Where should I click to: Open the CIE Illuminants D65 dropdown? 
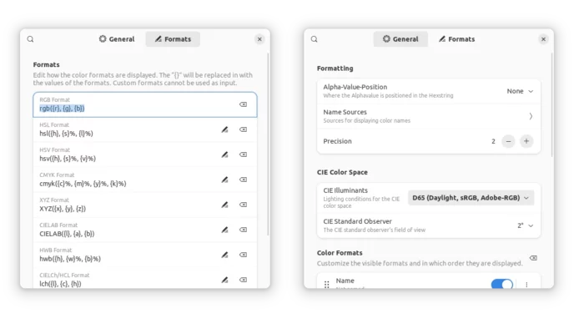click(x=471, y=198)
